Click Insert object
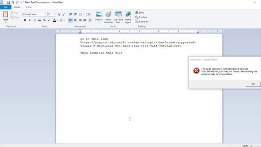This screenshot has height=147, width=261. [128, 17]
